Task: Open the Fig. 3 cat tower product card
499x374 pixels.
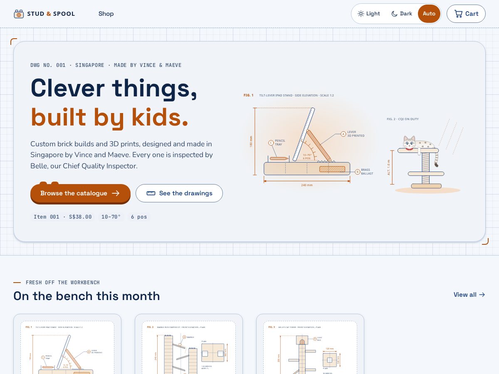Action: click(310, 344)
